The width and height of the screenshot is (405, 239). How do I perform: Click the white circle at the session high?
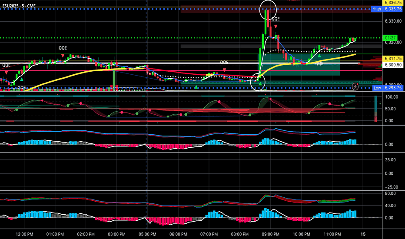[x=268, y=10]
